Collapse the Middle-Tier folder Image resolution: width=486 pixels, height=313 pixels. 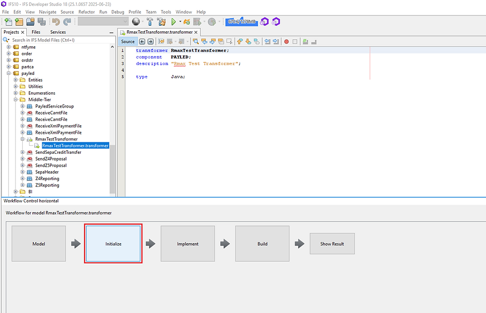point(15,100)
